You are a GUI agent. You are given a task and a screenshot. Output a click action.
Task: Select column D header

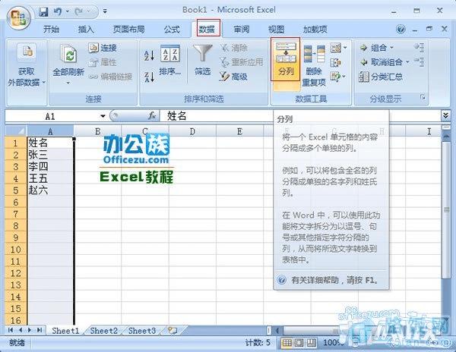click(x=192, y=131)
